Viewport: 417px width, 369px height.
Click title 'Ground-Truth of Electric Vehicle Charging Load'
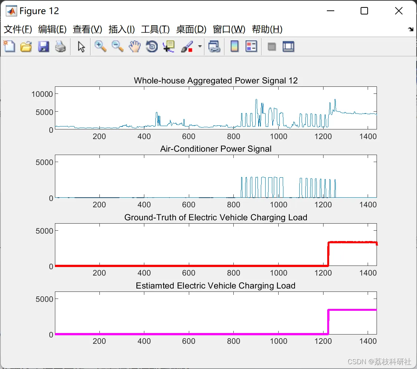point(216,217)
